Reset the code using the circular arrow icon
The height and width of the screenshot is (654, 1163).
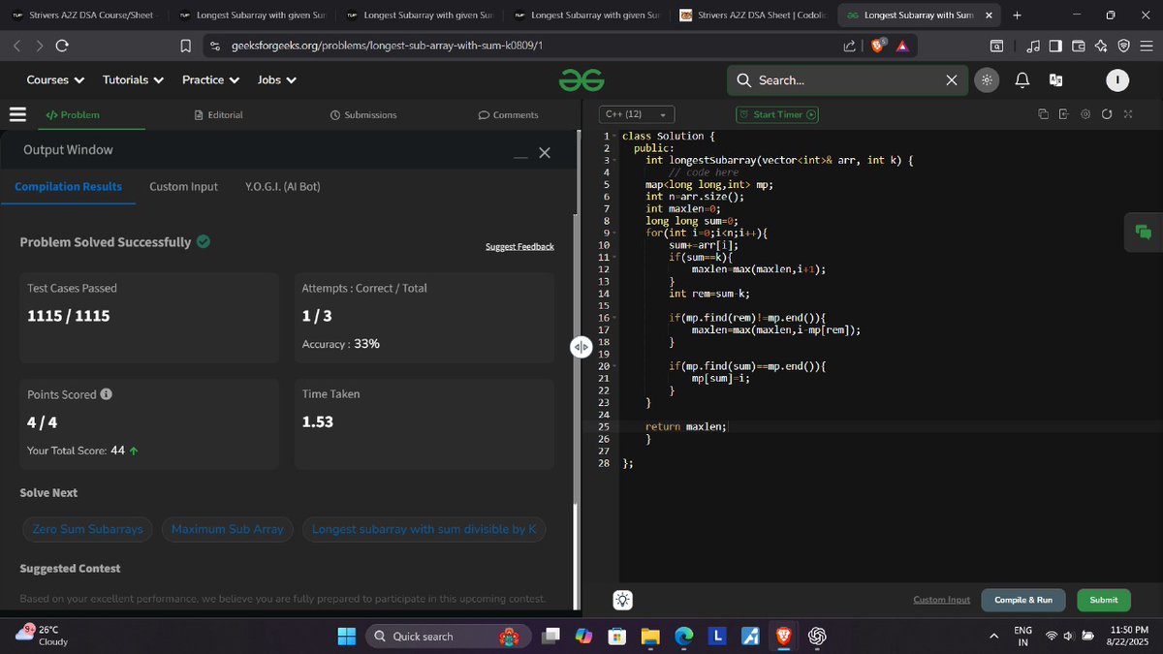click(1106, 113)
